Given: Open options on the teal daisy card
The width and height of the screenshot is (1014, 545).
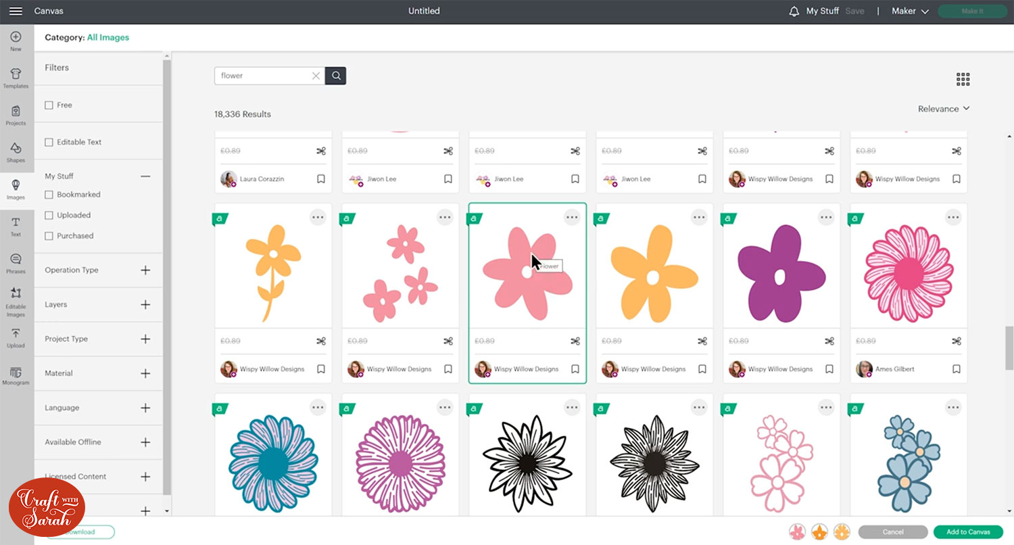Looking at the screenshot, I should [x=318, y=407].
